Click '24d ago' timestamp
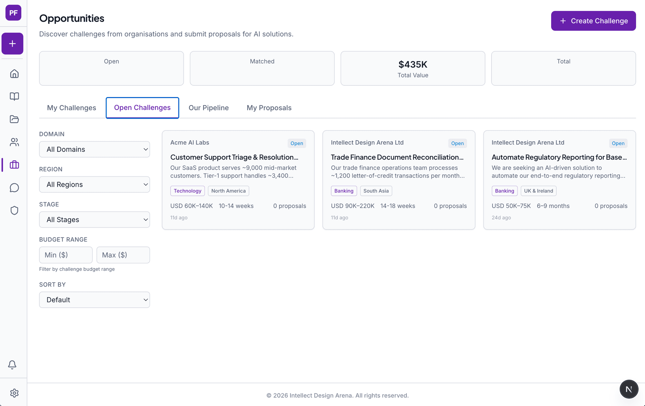645x406 pixels. 501,218
